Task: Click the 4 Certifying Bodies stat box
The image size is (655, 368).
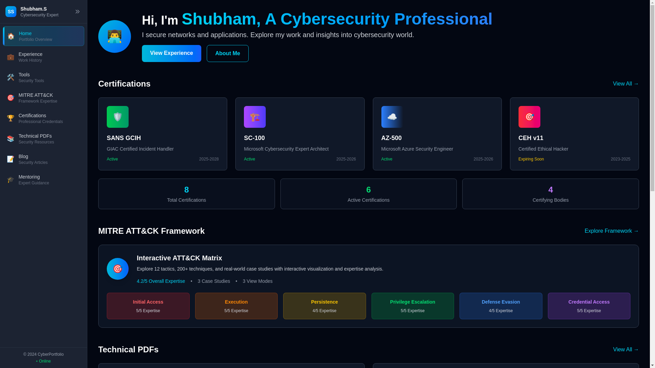Action: pyautogui.click(x=551, y=194)
